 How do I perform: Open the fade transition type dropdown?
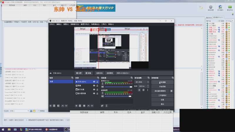click(142, 82)
